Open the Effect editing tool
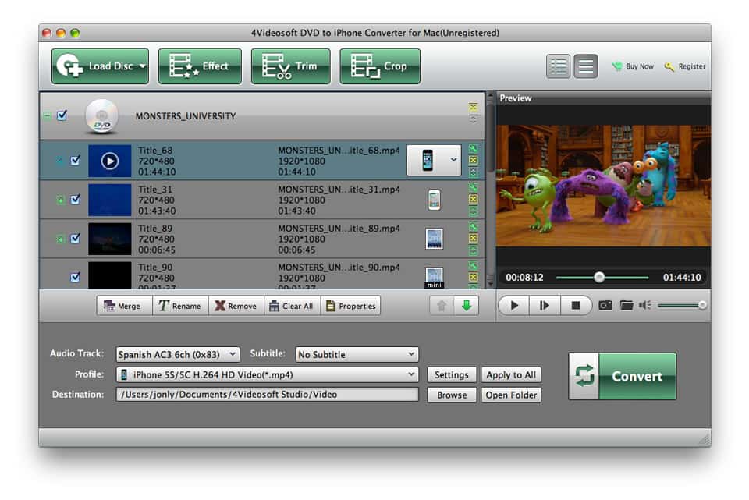 (200, 66)
